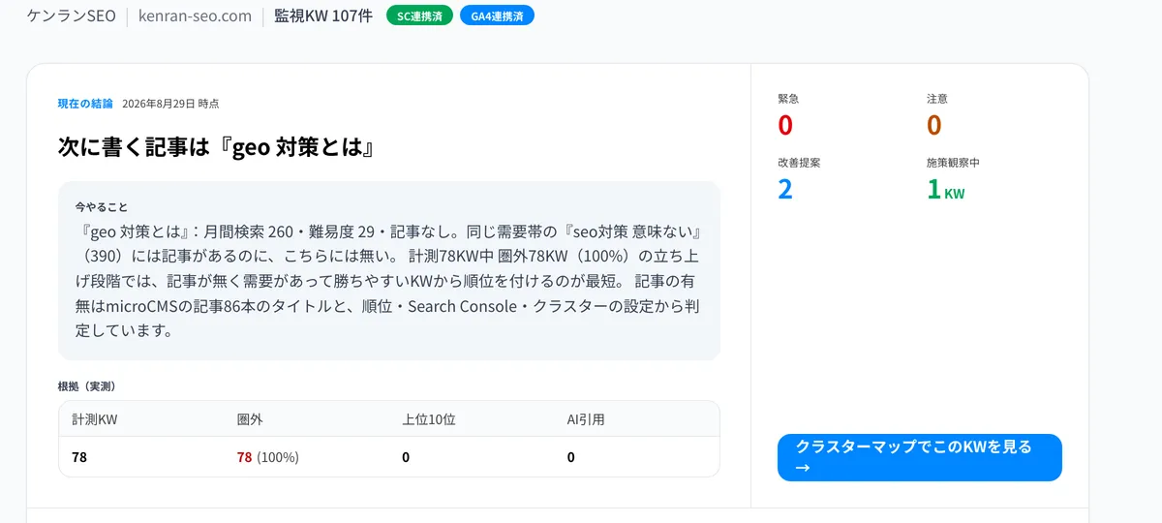Click the 2026年8月29日 時点 date
This screenshot has height=523, width=1162.
[170, 104]
